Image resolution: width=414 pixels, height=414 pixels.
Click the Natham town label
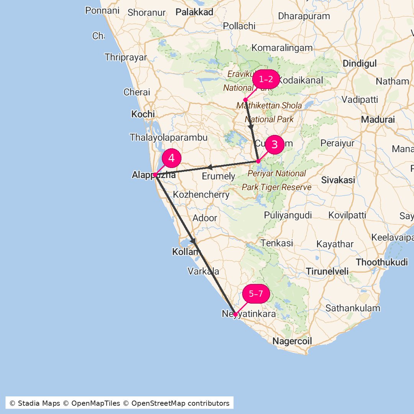[x=393, y=81]
